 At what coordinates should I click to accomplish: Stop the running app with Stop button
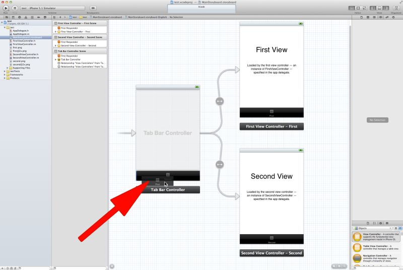click(15, 8)
